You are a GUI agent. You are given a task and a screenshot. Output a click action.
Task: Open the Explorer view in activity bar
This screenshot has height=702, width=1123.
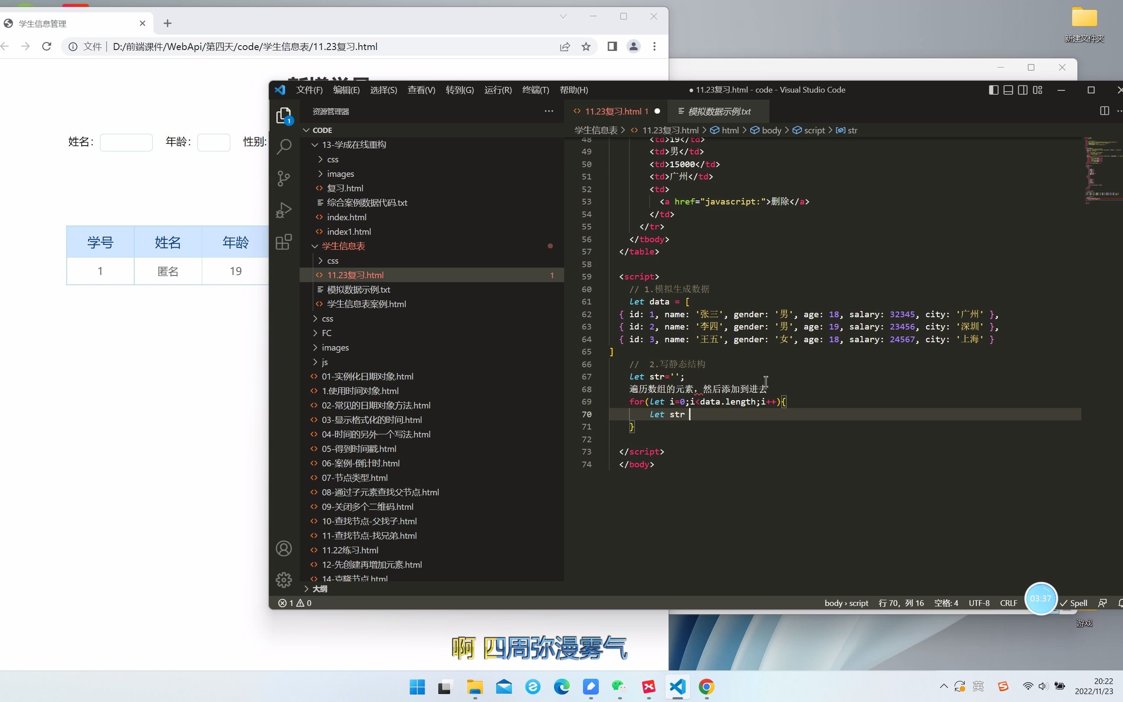[283, 115]
